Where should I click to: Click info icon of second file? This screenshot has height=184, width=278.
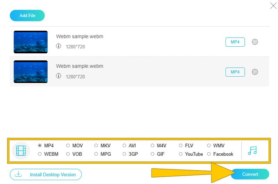point(58,76)
